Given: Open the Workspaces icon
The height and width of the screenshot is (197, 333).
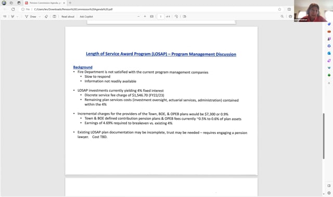Looking at the screenshot, I should 11,3.
